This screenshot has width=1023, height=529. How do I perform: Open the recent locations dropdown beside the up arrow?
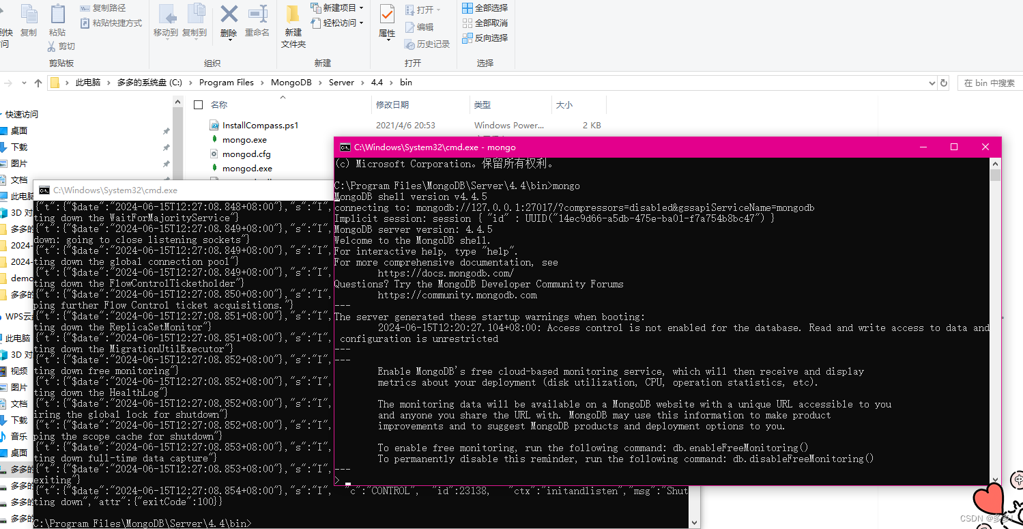tap(23, 83)
